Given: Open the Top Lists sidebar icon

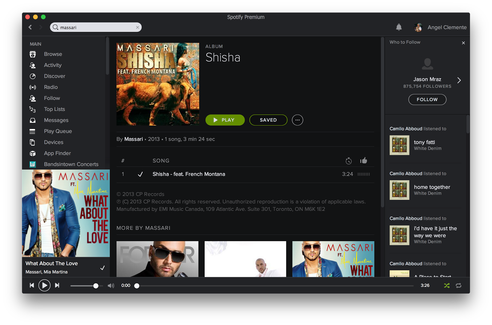Looking at the screenshot, I should (33, 109).
